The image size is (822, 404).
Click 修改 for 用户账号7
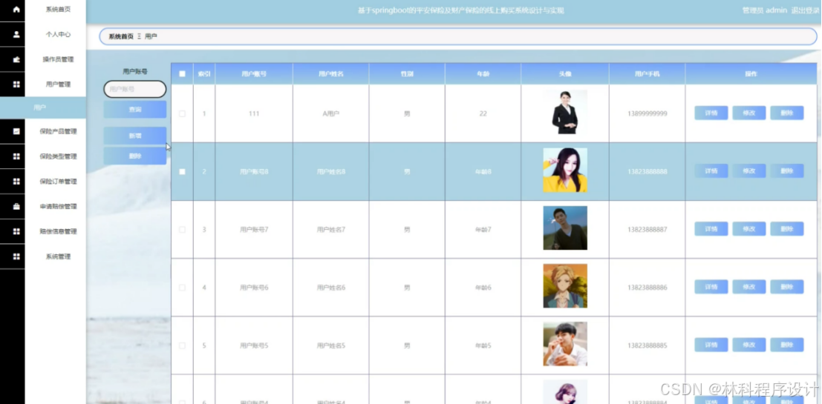[x=749, y=229]
